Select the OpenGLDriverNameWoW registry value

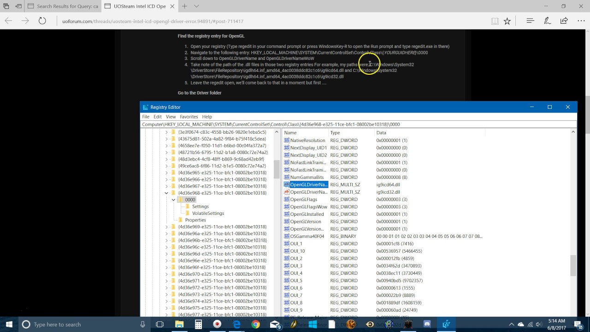point(308,192)
